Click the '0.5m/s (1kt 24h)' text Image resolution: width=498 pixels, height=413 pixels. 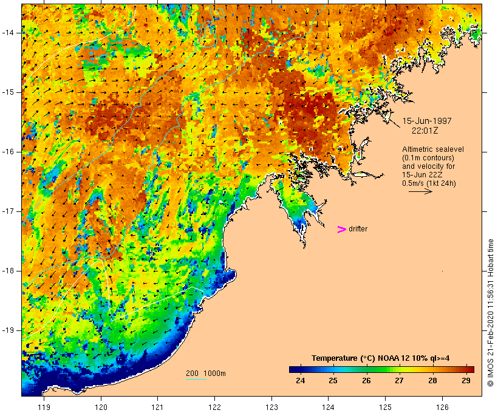pyautogui.click(x=429, y=183)
